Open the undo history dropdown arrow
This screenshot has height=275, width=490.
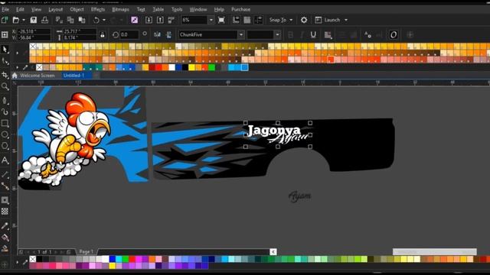point(104,20)
